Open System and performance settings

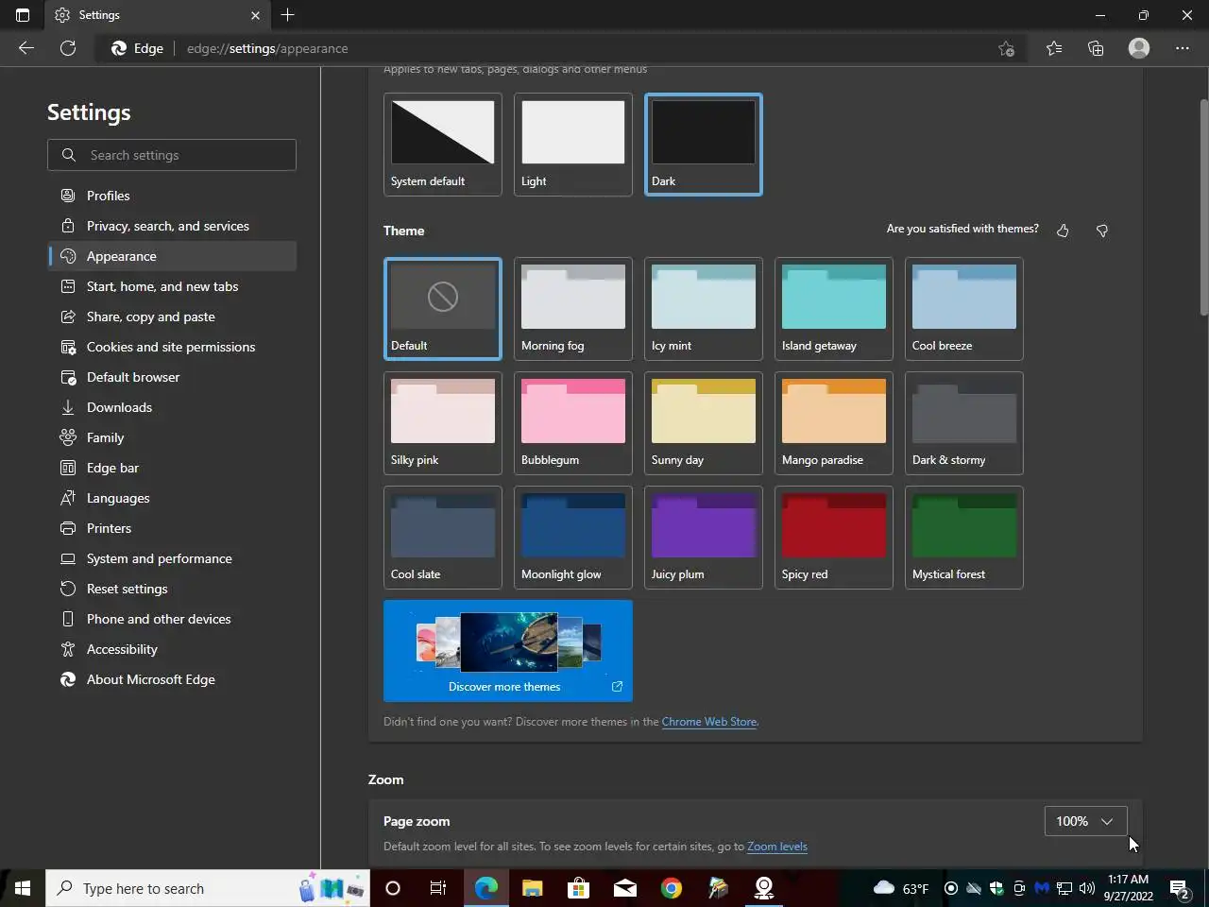click(x=172, y=558)
